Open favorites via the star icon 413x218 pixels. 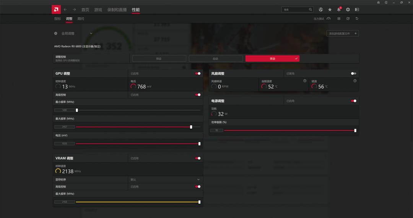[330, 10]
